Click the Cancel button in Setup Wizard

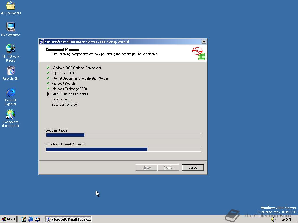(193, 168)
